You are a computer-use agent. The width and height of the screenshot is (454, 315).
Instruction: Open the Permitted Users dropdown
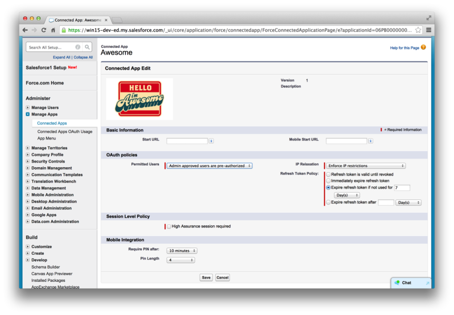(210, 166)
